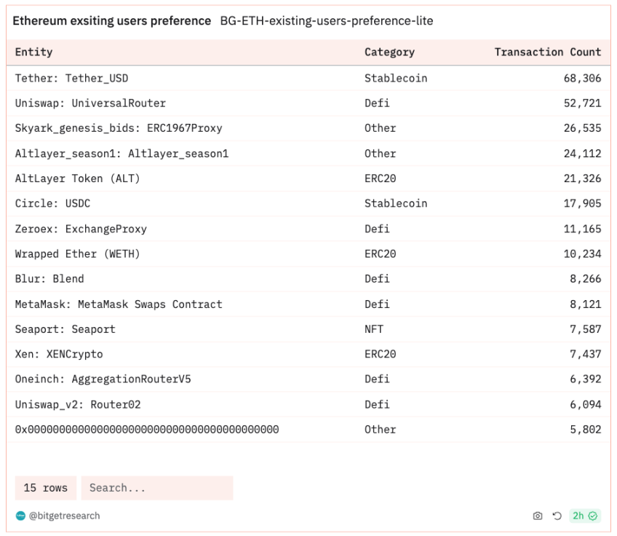Click the 0x000000 zero address entry
This screenshot has width=617, height=536.
pos(147,429)
